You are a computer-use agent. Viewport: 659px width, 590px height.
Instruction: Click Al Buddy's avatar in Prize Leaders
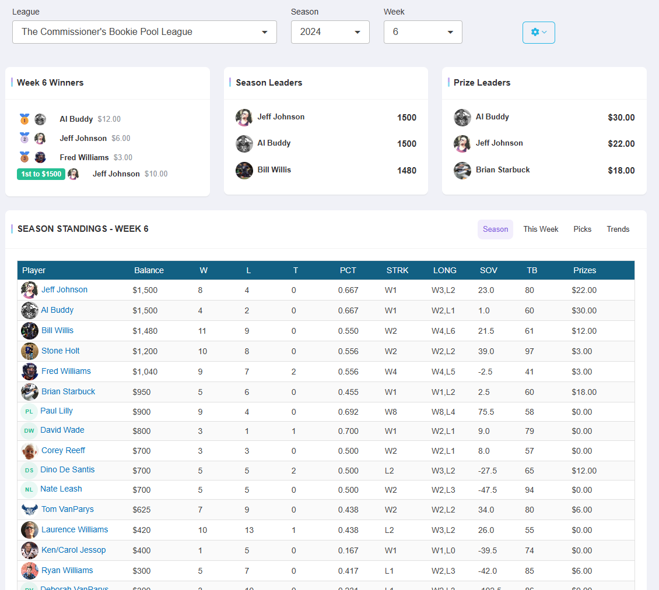pos(462,117)
